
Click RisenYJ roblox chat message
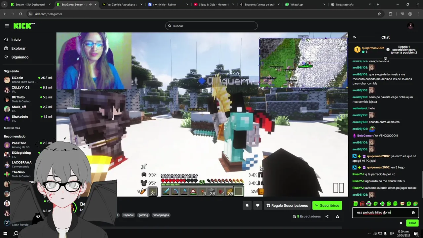point(384,188)
